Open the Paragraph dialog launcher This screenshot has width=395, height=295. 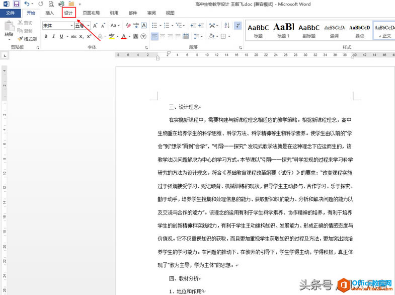(x=241, y=48)
